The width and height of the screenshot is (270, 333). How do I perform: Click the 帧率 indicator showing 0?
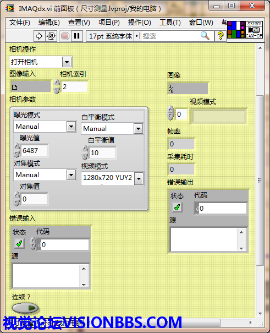(x=181, y=144)
